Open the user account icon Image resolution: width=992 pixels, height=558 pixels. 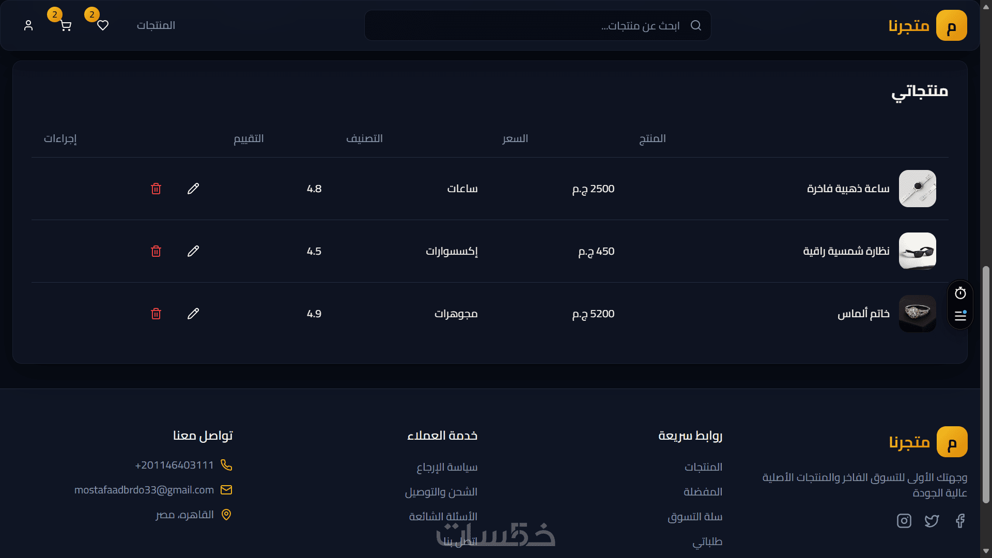pos(28,25)
